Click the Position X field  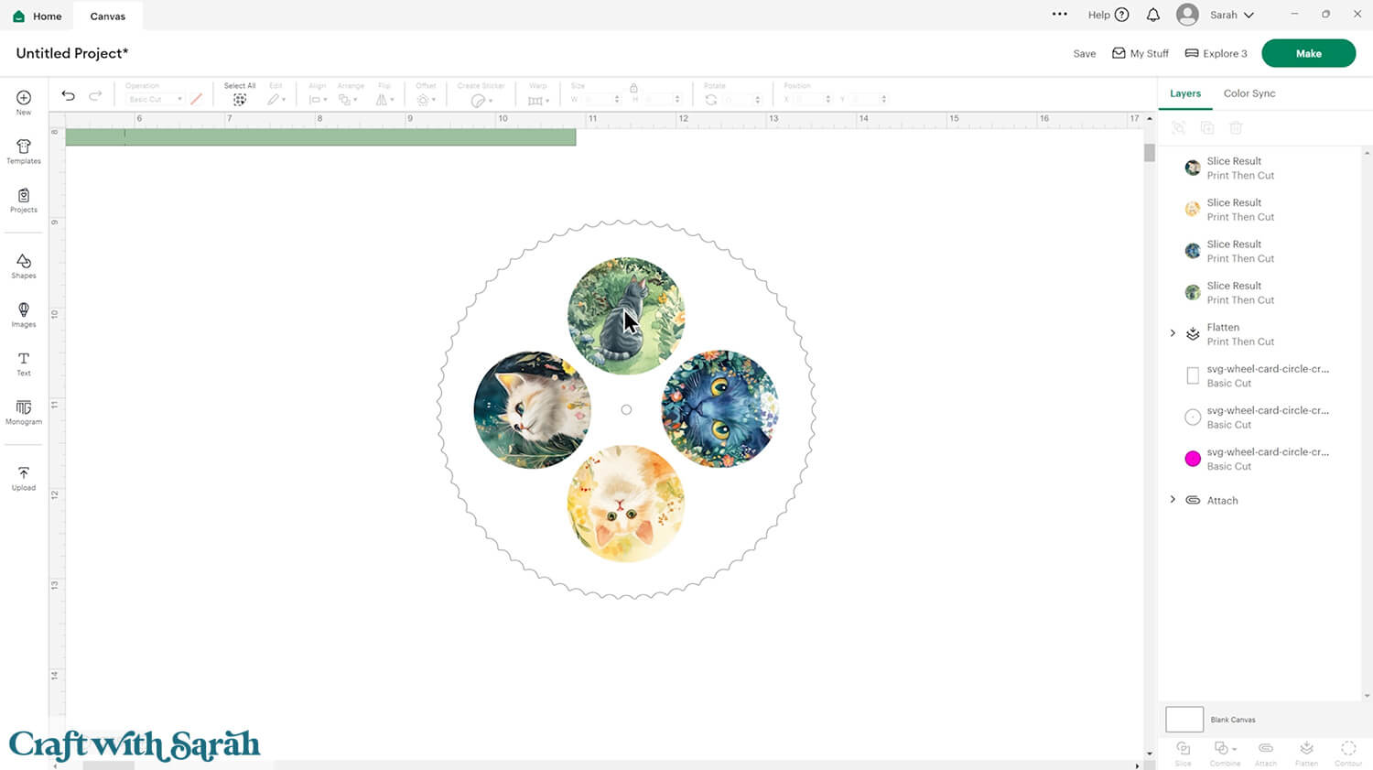811,99
